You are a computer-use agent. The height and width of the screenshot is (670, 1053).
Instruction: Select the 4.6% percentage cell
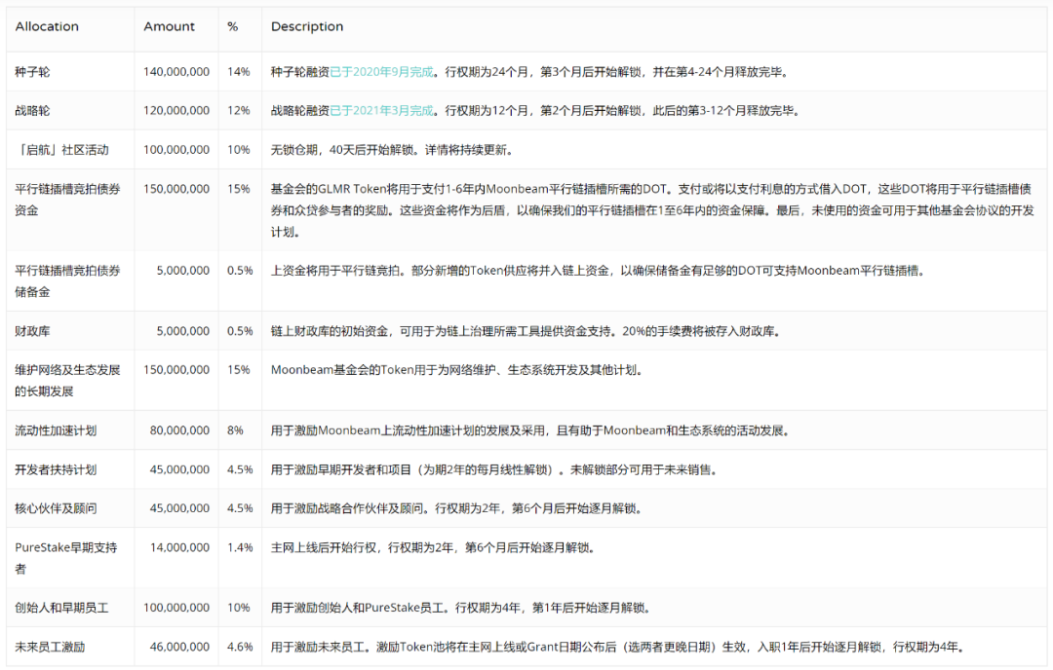(240, 648)
